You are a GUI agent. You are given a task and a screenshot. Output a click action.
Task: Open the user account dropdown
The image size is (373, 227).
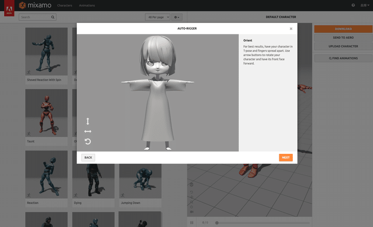tap(365, 5)
